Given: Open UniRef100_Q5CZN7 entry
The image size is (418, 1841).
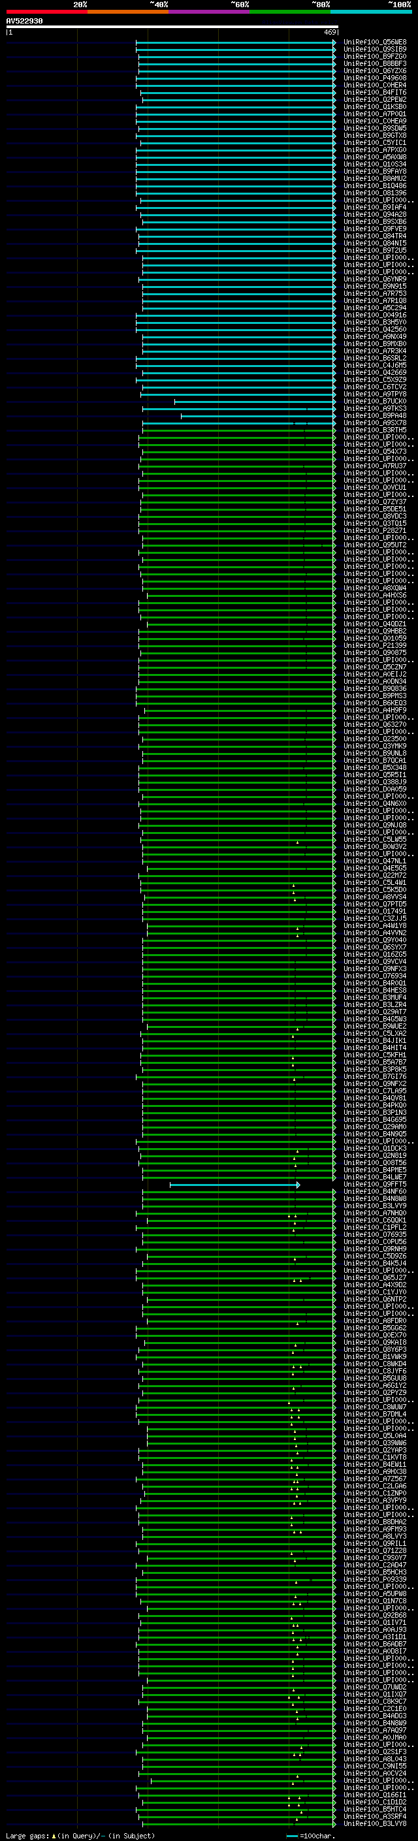Looking at the screenshot, I should click(375, 667).
